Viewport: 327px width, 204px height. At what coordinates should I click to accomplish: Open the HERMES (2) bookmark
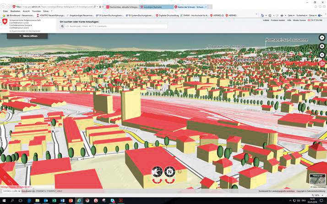pyautogui.click(x=217, y=16)
